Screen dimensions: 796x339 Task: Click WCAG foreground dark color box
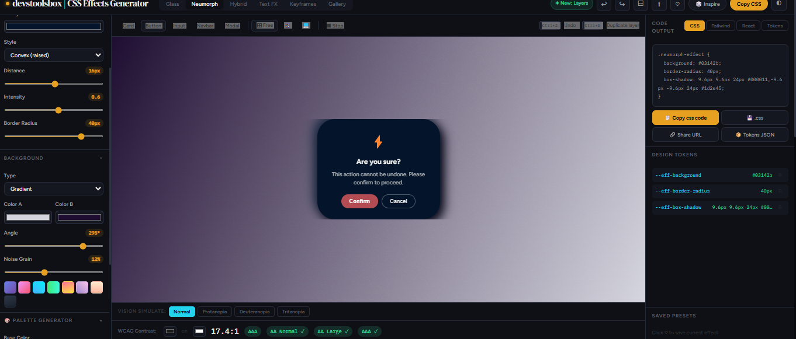[x=170, y=331]
